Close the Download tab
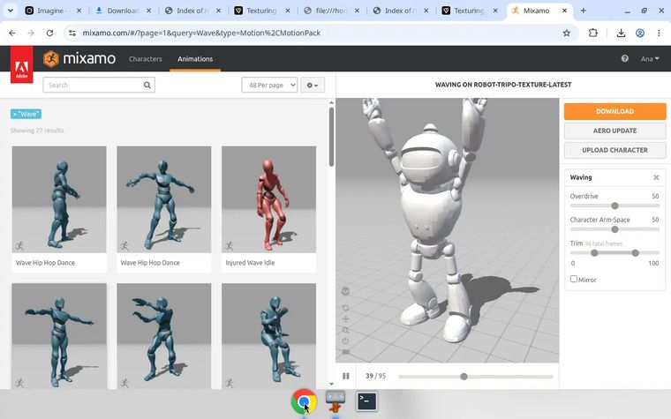The image size is (671, 419). [x=148, y=11]
